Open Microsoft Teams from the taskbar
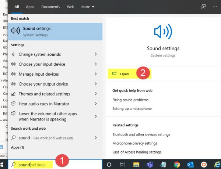 (x=150, y=165)
